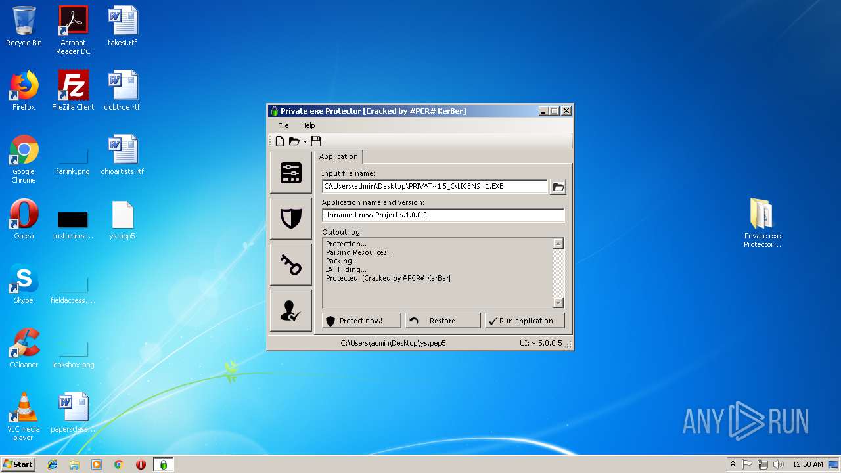Focus the Application name and version field
841x473 pixels.
coord(443,215)
